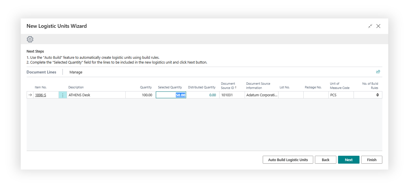
Task: Click the Next button
Action: 348,160
